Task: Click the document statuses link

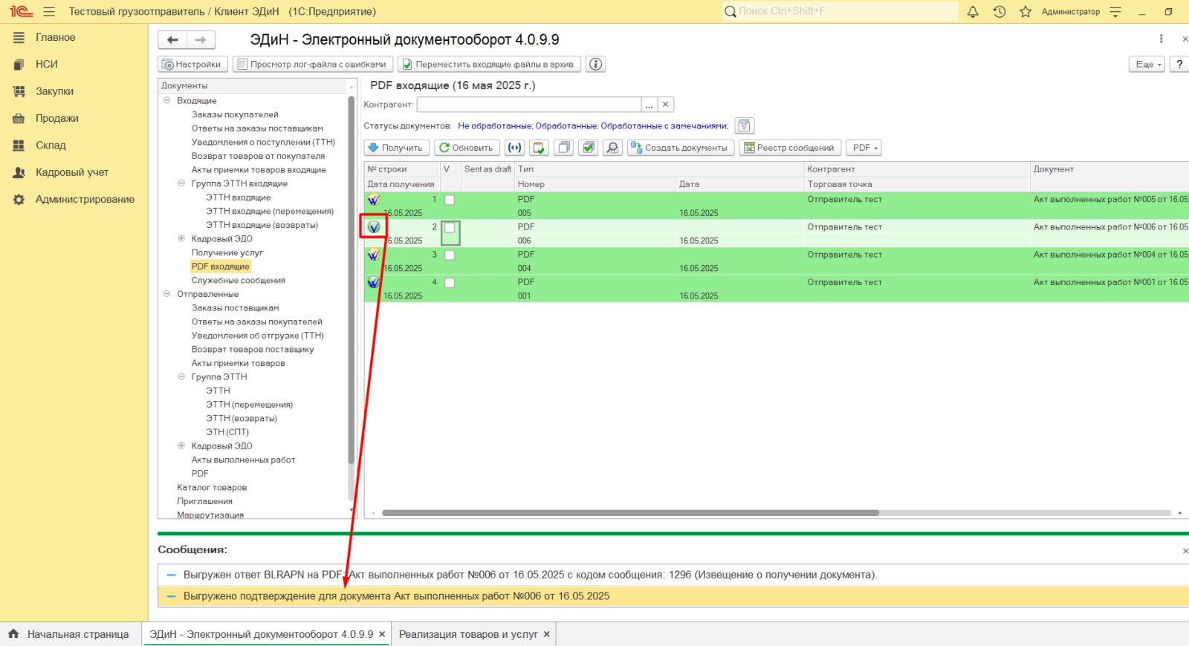Action: pos(593,126)
